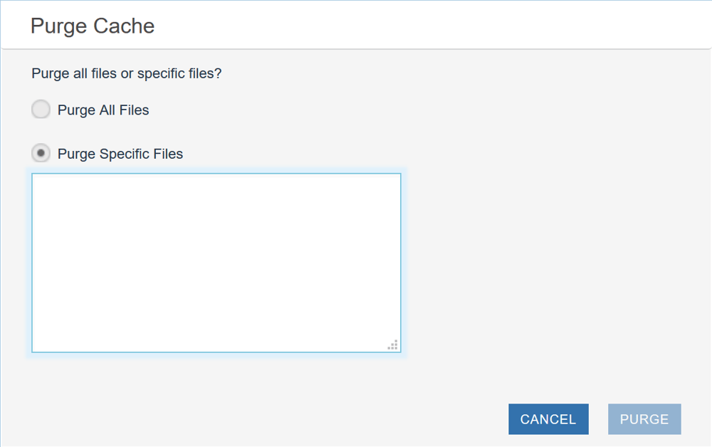Place the cursor in the empty files text area

216,262
